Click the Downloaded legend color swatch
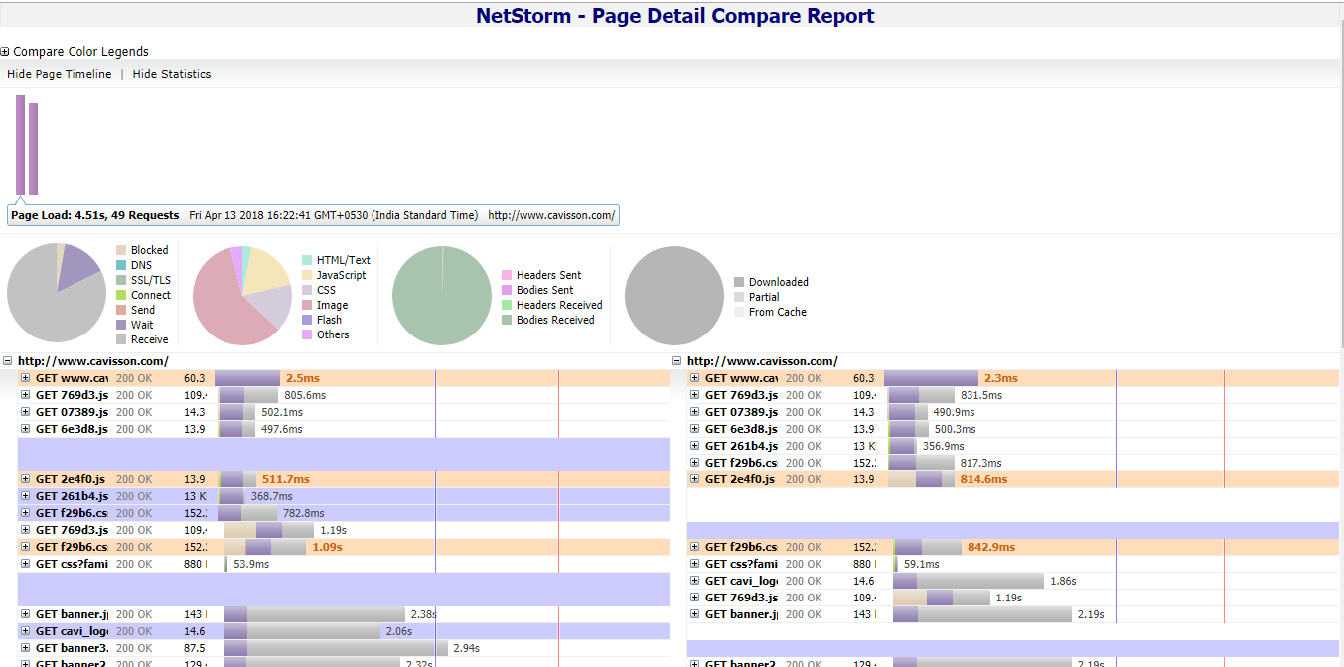Screen dimensions: 1344x667 pos(739,282)
